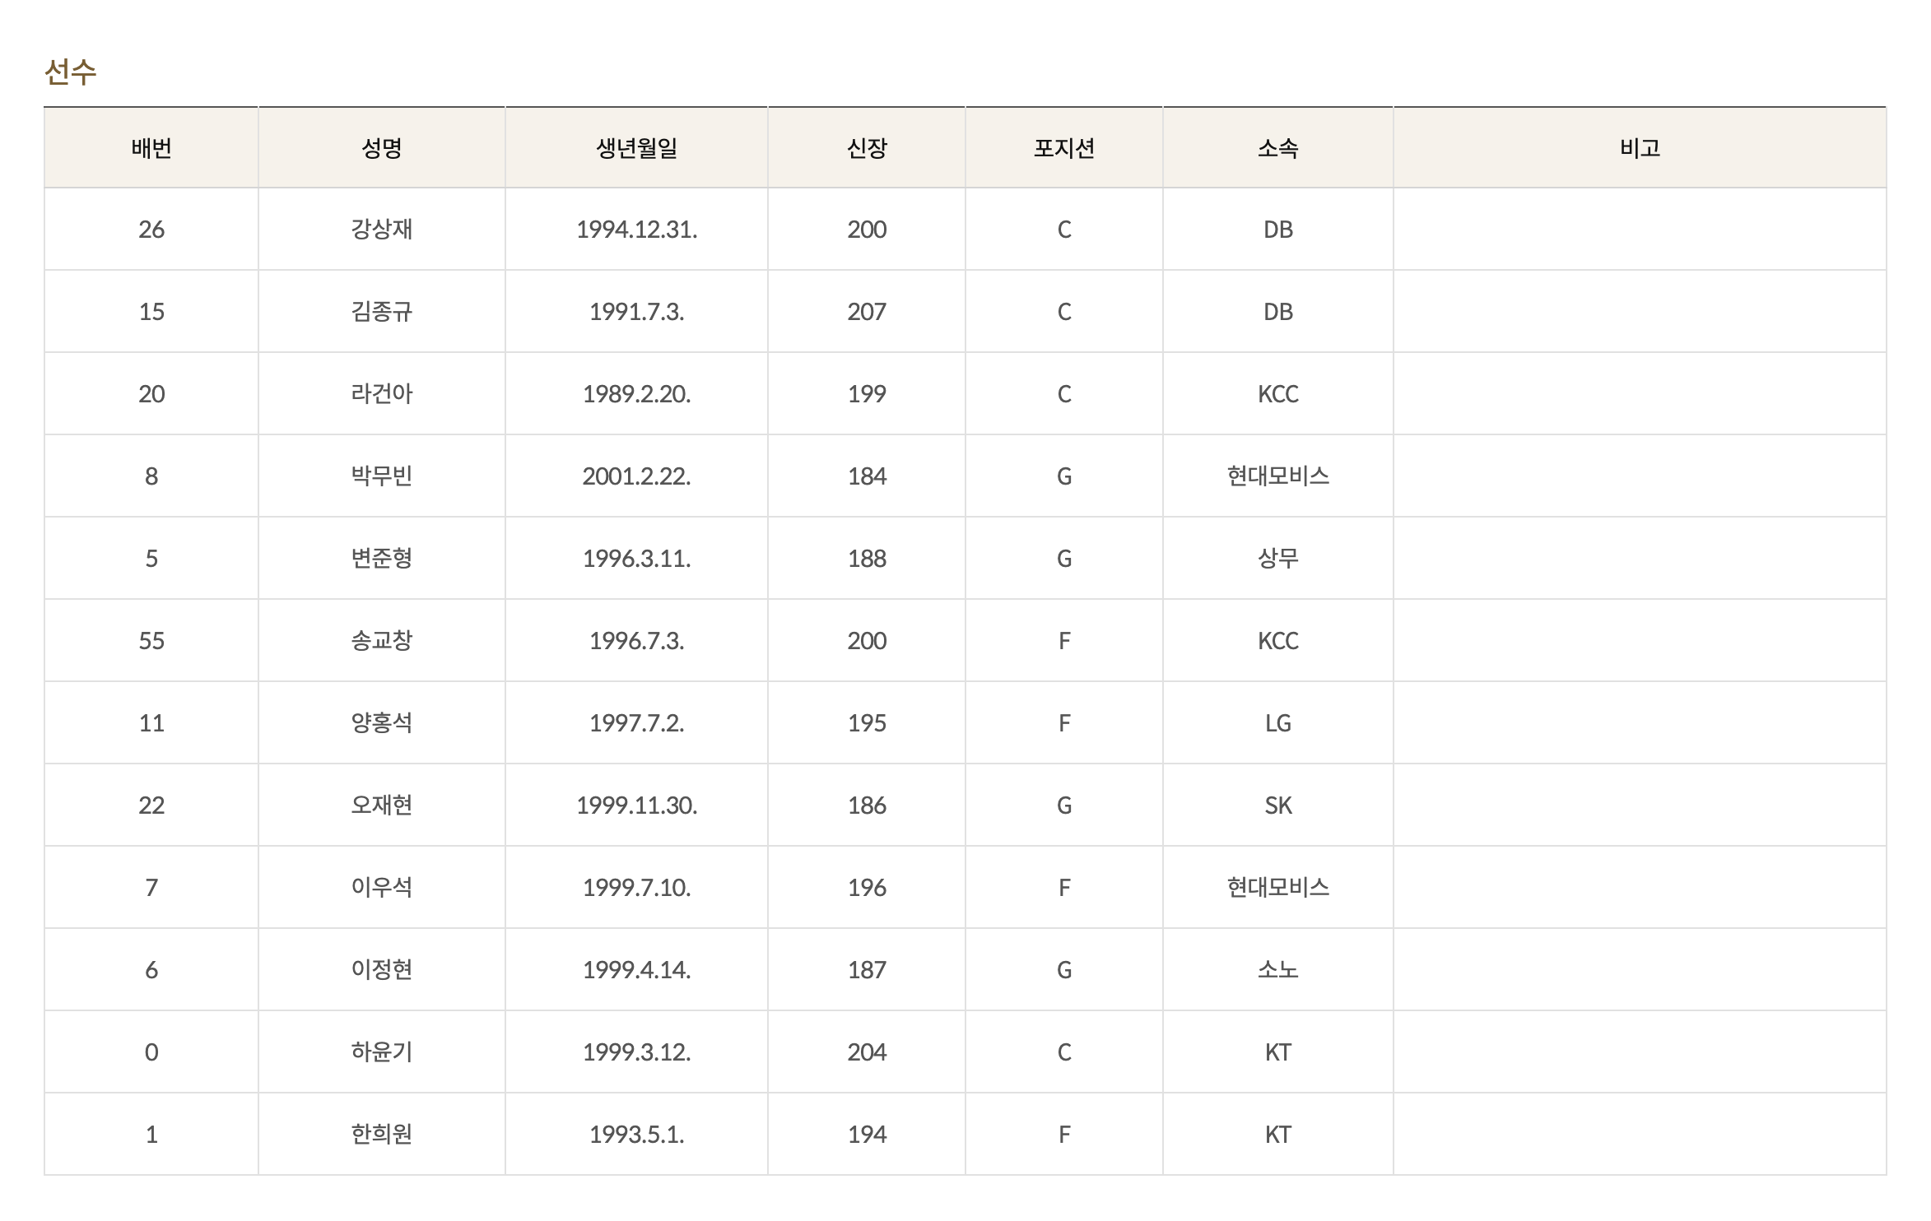
Task: Click birthdate 1989.2.20.
Action: tap(636, 394)
